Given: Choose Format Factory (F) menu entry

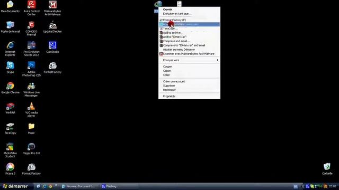Looking at the screenshot, I should coord(189,20).
